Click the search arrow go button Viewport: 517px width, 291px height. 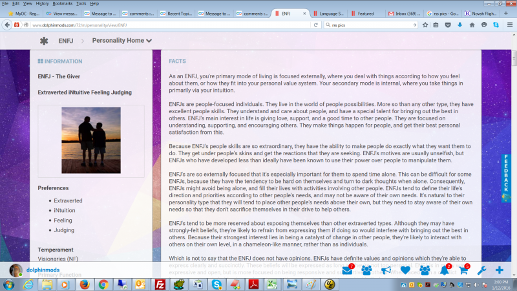pyautogui.click(x=414, y=25)
